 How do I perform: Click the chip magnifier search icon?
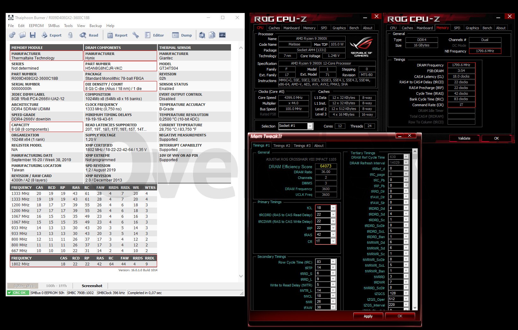point(202,35)
